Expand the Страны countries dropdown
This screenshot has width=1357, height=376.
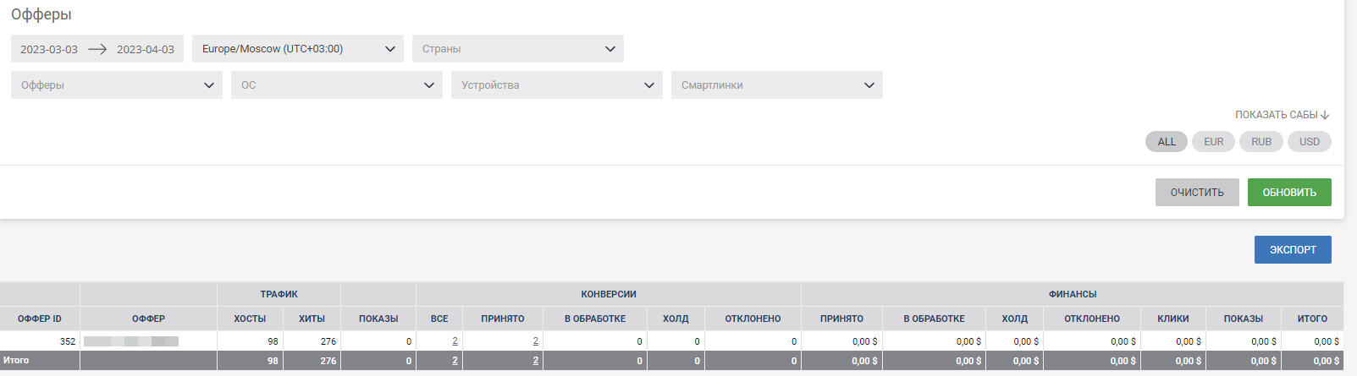coord(518,49)
